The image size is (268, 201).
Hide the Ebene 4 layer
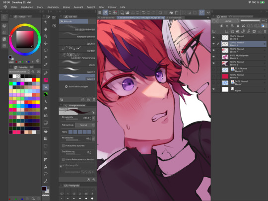pyautogui.click(x=213, y=63)
